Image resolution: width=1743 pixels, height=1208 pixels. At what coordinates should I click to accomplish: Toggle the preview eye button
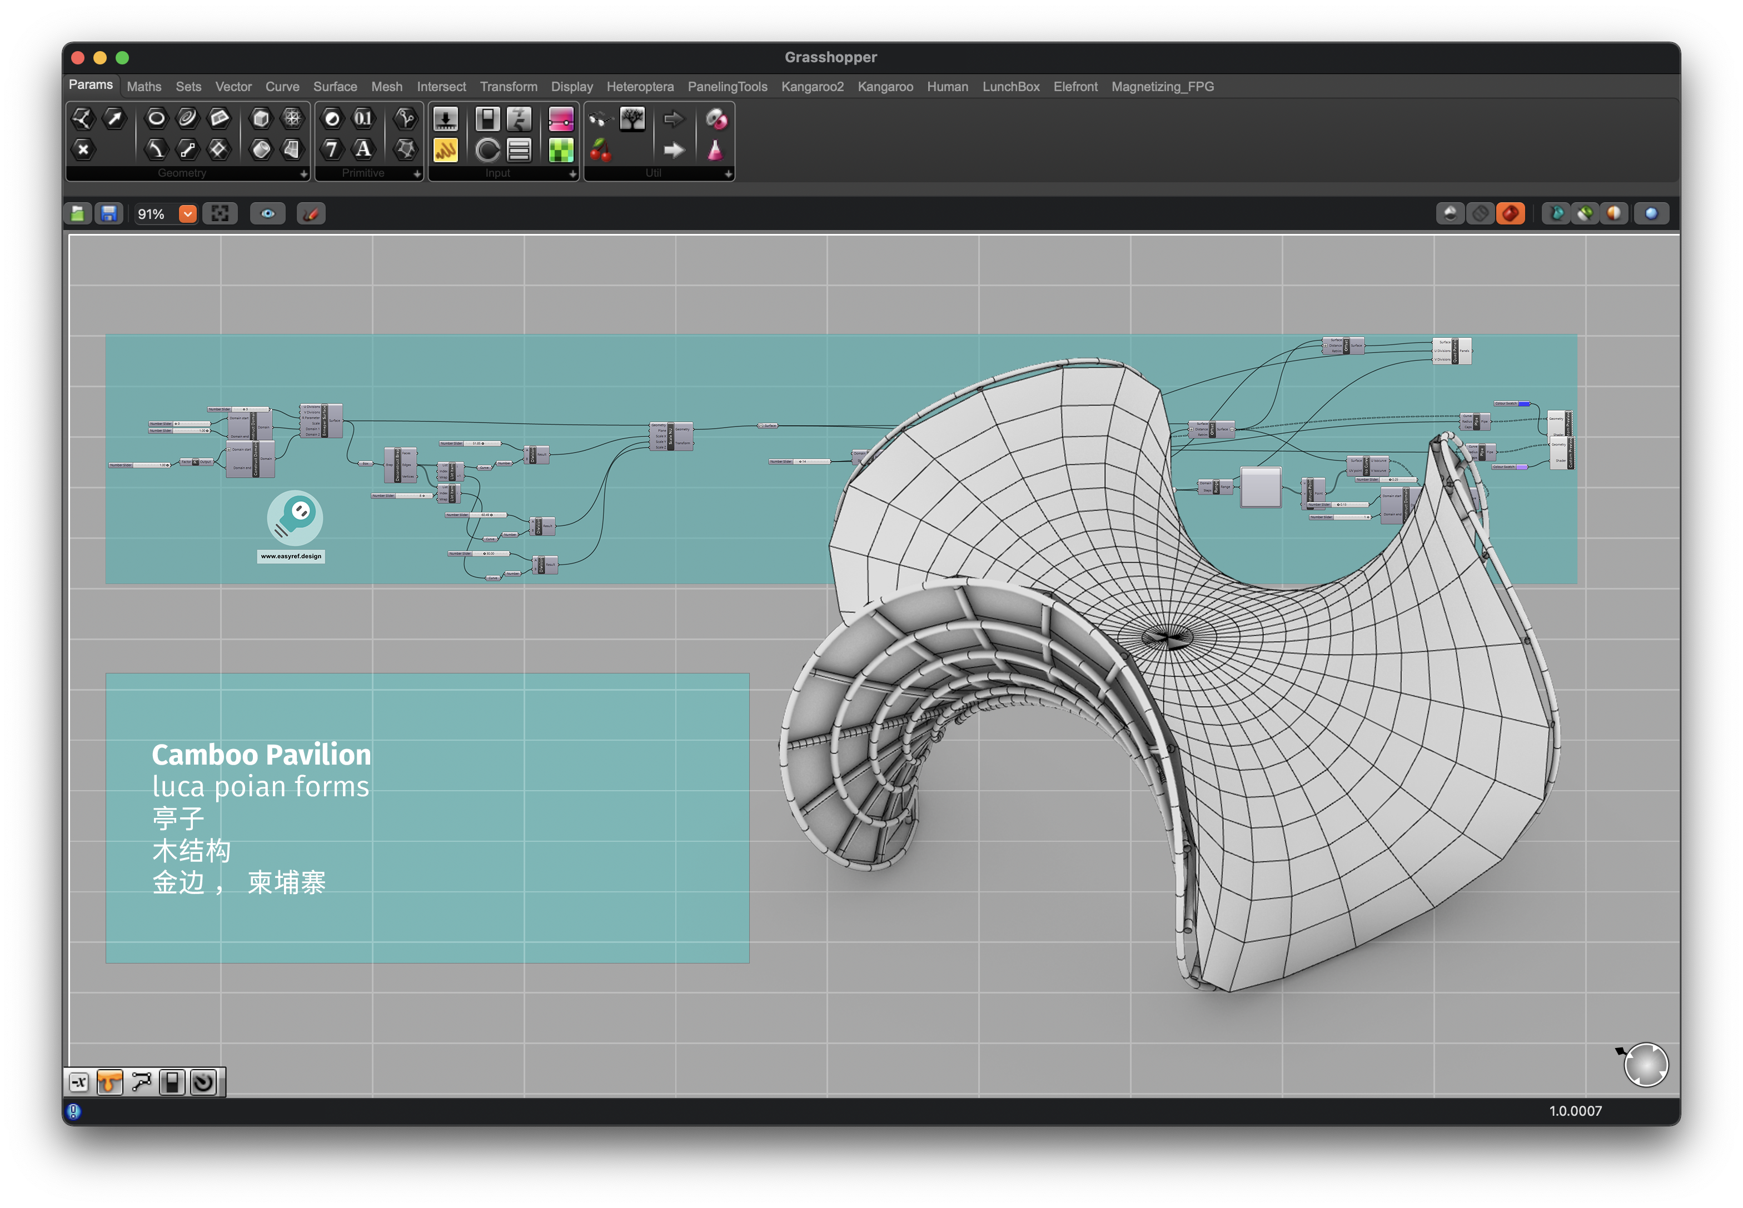(x=268, y=214)
